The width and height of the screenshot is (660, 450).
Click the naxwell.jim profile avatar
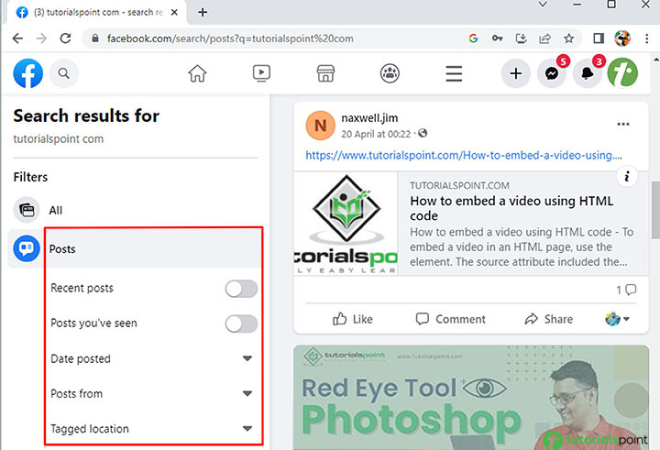click(320, 126)
